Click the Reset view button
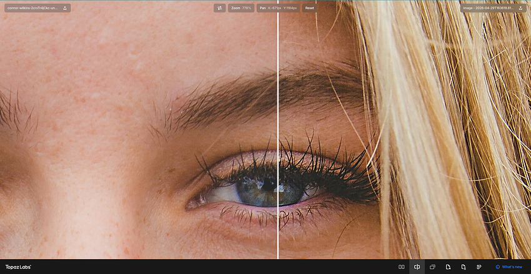This screenshot has width=531, height=274. [x=309, y=8]
